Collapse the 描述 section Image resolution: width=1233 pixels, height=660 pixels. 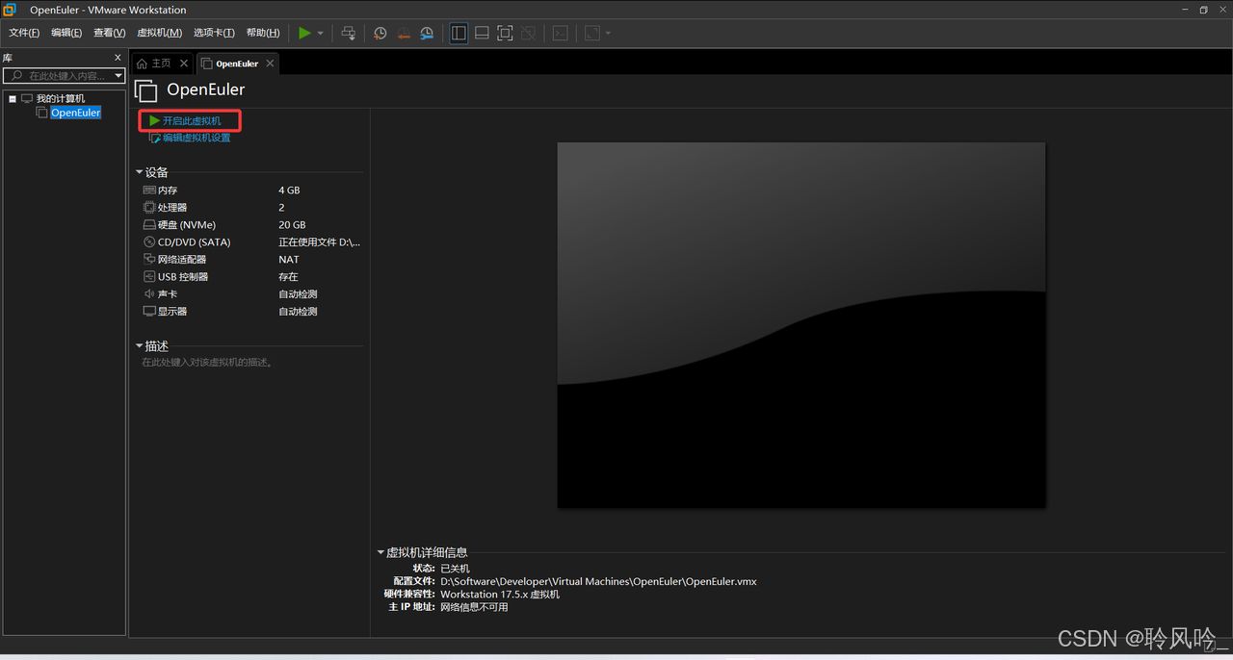pos(140,345)
